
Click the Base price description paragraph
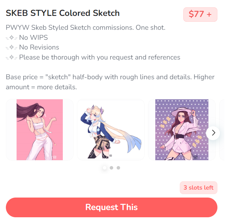tap(110, 82)
